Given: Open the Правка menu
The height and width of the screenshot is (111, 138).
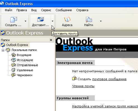Looking at the screenshot, I should coord(22,10).
